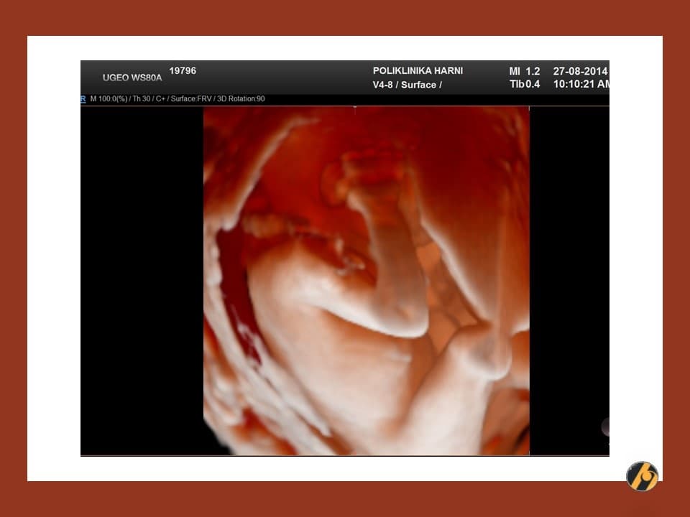Screen dimensions: 690x517
Task: Click the patient ID number 19796
Action: [183, 71]
